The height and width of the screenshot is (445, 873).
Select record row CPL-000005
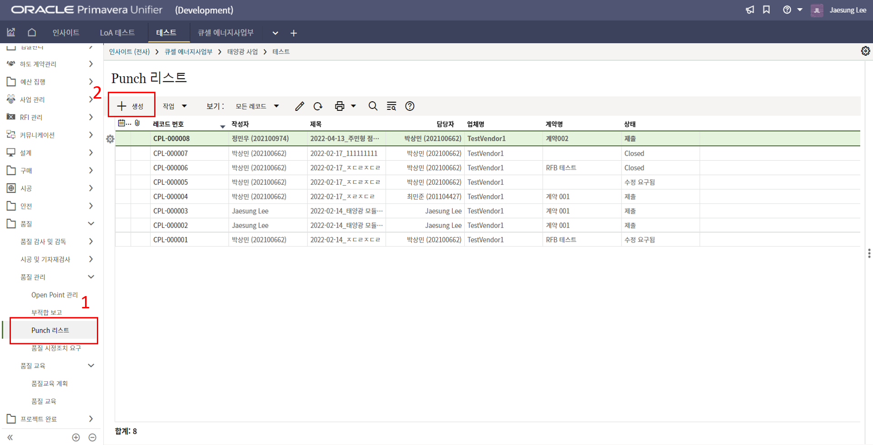pos(171,182)
